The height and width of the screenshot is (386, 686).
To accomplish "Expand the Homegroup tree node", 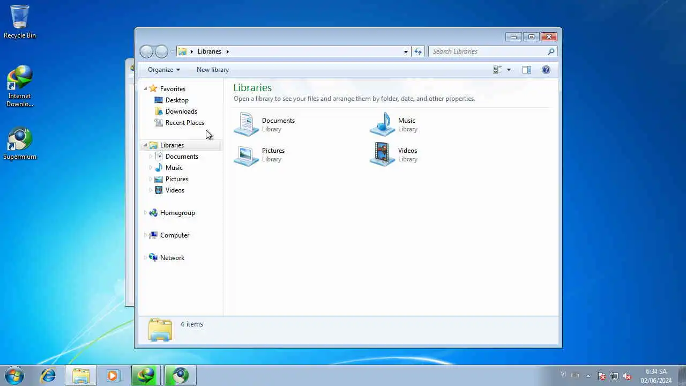I will 145,213.
